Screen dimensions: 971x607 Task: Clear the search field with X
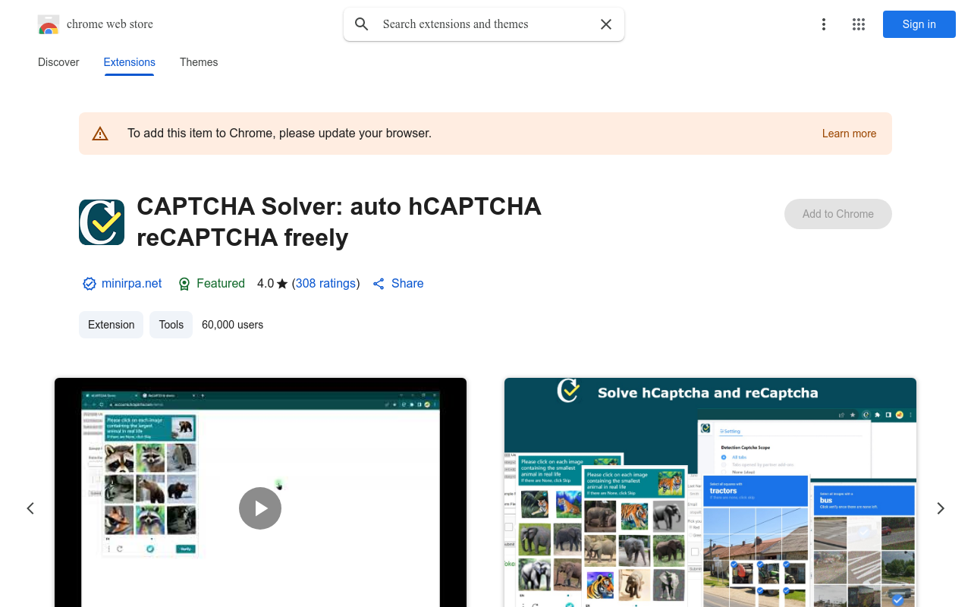606,24
